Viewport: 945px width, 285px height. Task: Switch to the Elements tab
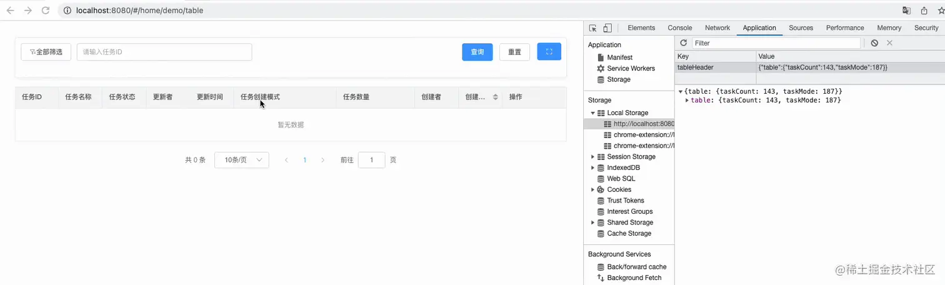pos(641,28)
